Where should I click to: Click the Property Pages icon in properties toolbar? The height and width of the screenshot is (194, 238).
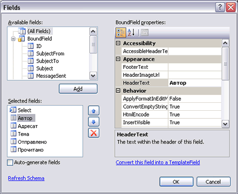coord(145,32)
